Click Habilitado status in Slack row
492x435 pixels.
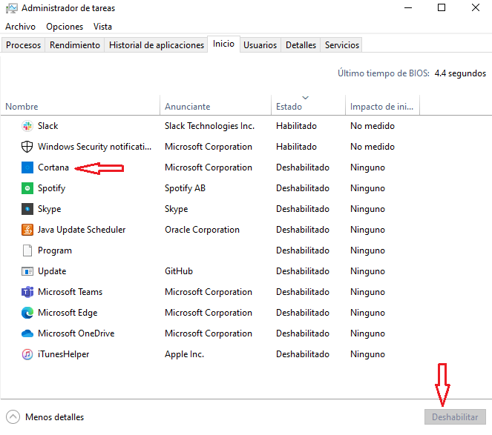pos(297,126)
